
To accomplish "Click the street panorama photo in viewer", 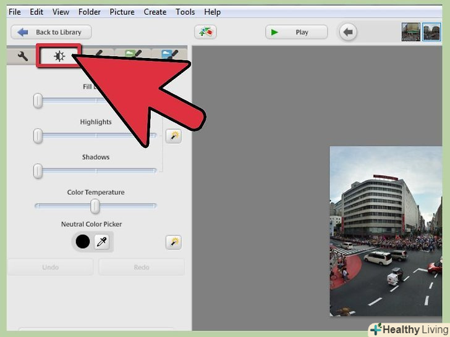I will coord(386,231).
